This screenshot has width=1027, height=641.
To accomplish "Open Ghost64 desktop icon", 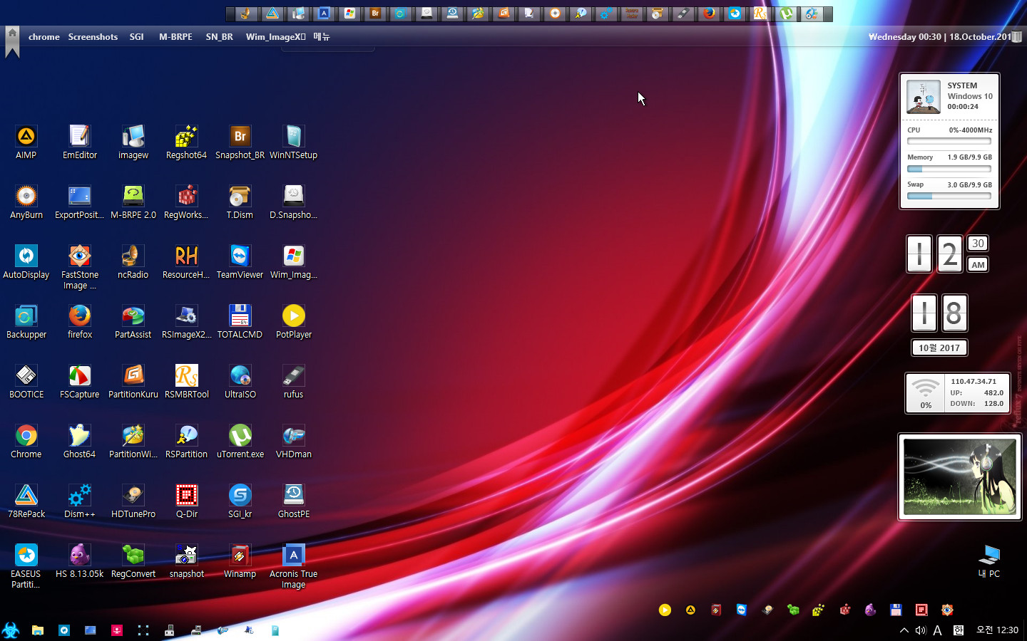I will coord(80,442).
